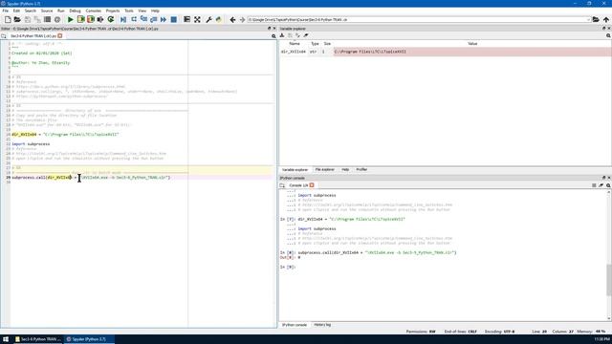Open the PYTHONPATH manager

pos(219,19)
